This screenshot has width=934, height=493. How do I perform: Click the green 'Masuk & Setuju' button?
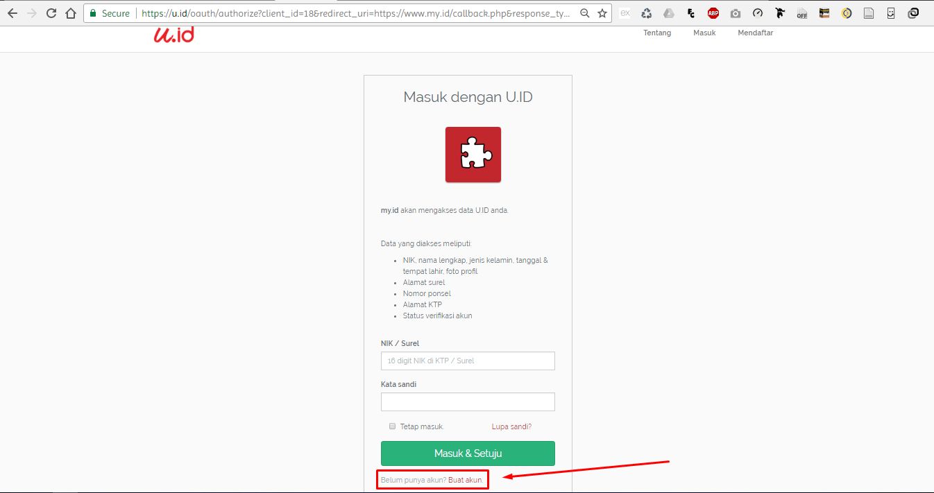[468, 453]
